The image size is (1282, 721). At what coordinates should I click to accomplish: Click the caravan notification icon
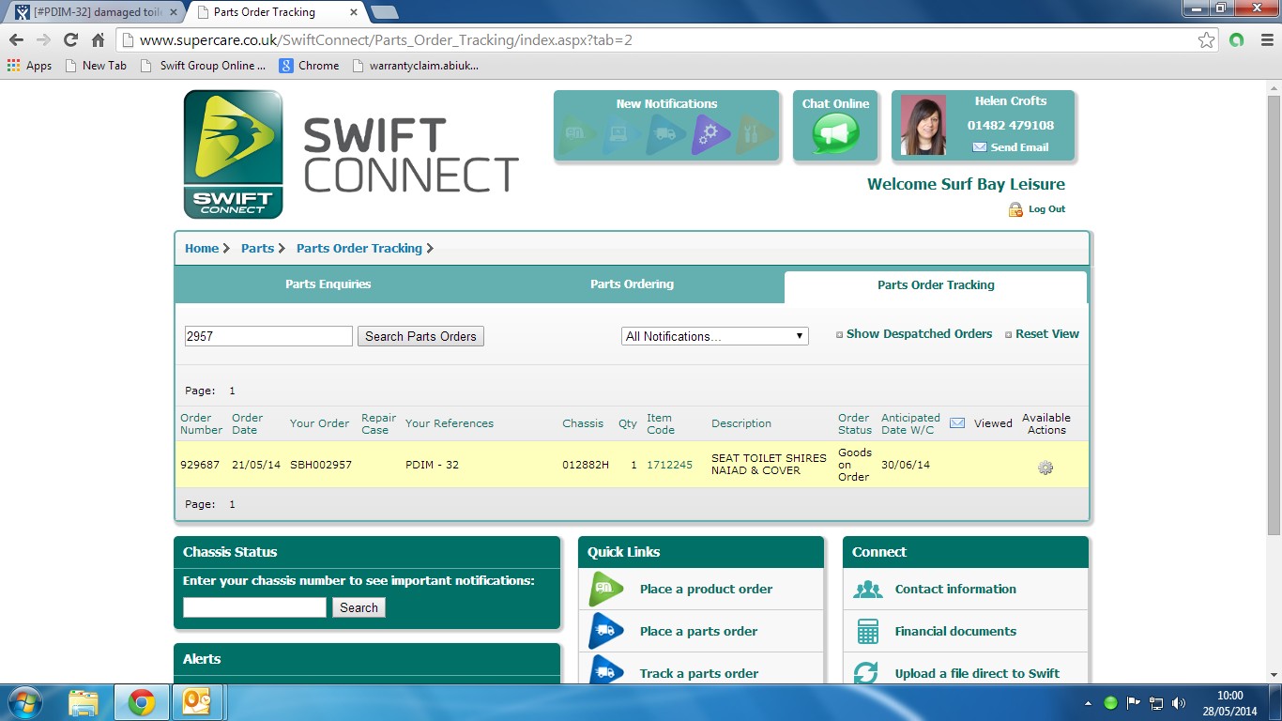point(575,134)
